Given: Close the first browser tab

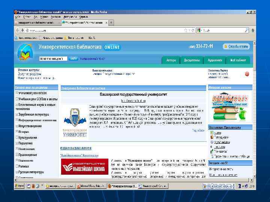Looking at the screenshot, I should (x=59, y=22).
